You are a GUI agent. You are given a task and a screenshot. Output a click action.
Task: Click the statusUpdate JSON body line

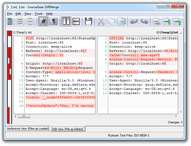tap(60, 106)
